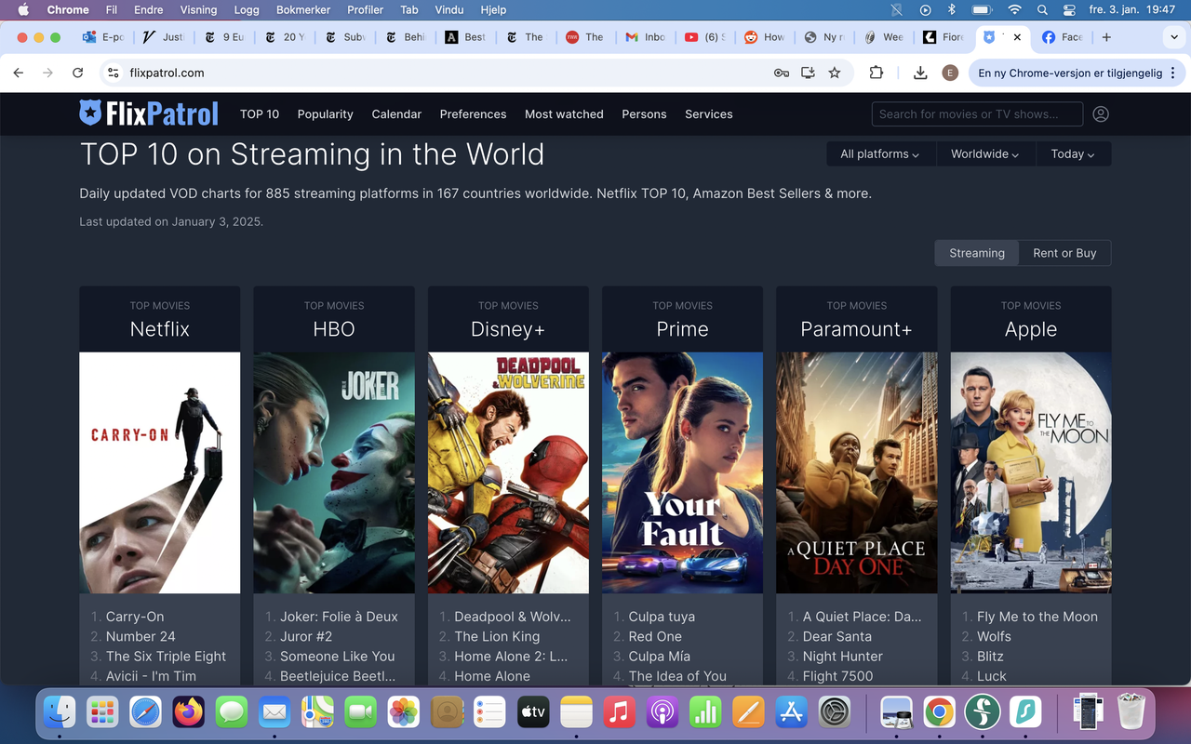Image resolution: width=1191 pixels, height=744 pixels.
Task: Expand the All platforms dropdown
Action: click(x=879, y=154)
